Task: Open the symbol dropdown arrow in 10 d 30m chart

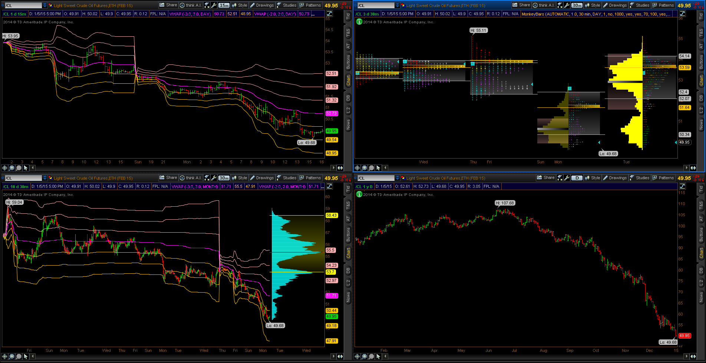Action: pyautogui.click(x=45, y=178)
